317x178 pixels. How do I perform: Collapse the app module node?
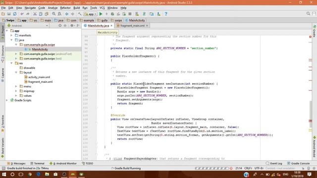pos(7,31)
